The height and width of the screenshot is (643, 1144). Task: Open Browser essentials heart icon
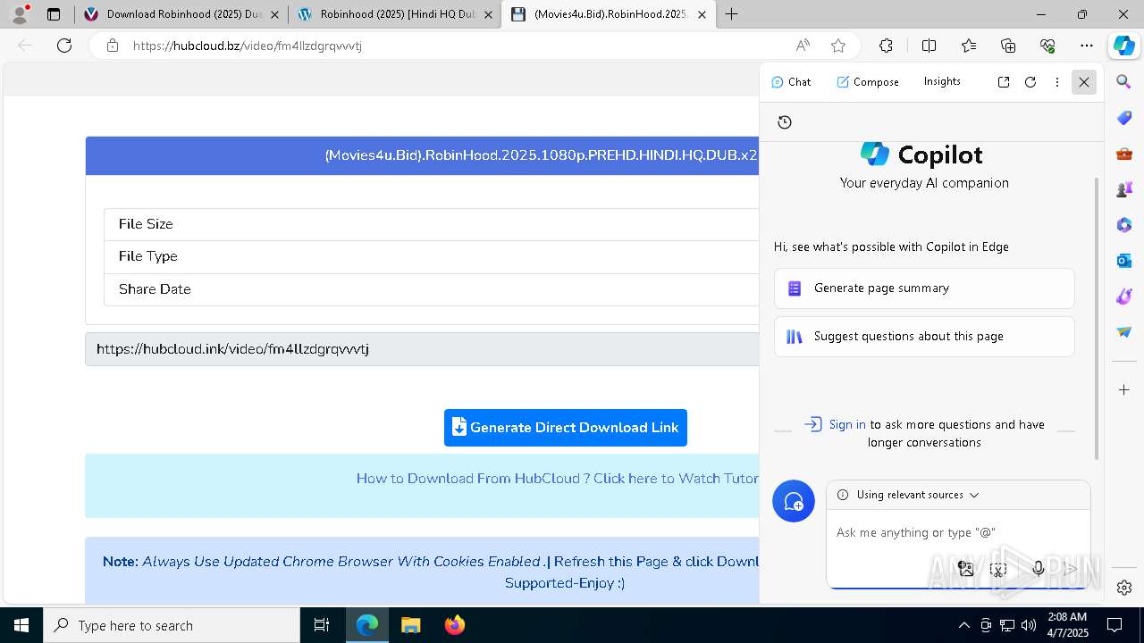[1047, 46]
